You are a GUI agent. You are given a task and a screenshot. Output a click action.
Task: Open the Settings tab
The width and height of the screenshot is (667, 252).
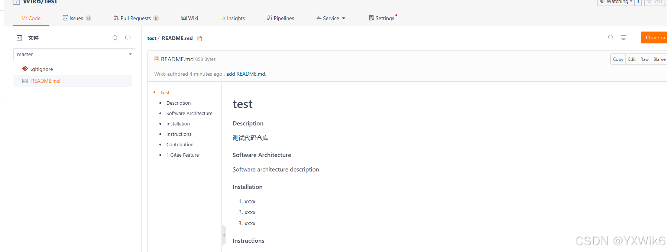coord(382,18)
